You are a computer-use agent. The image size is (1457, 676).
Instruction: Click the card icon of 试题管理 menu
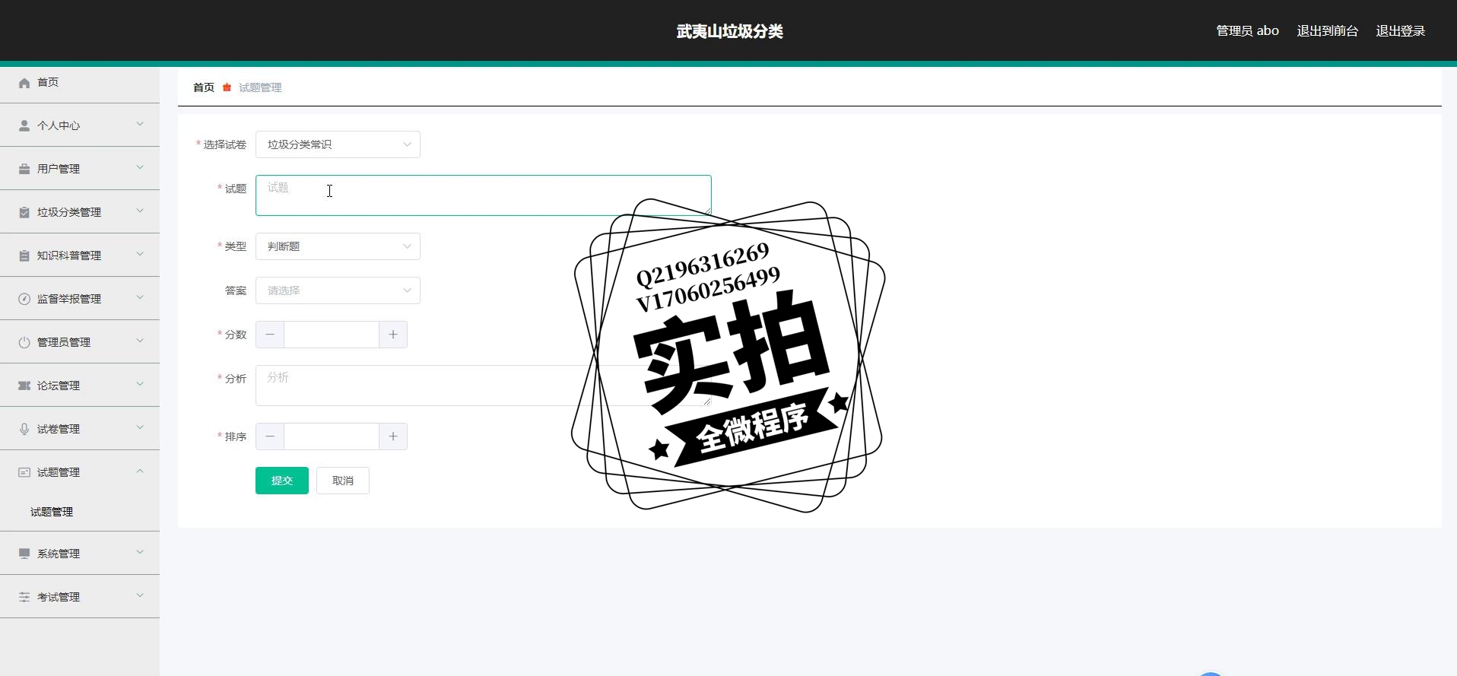point(24,472)
